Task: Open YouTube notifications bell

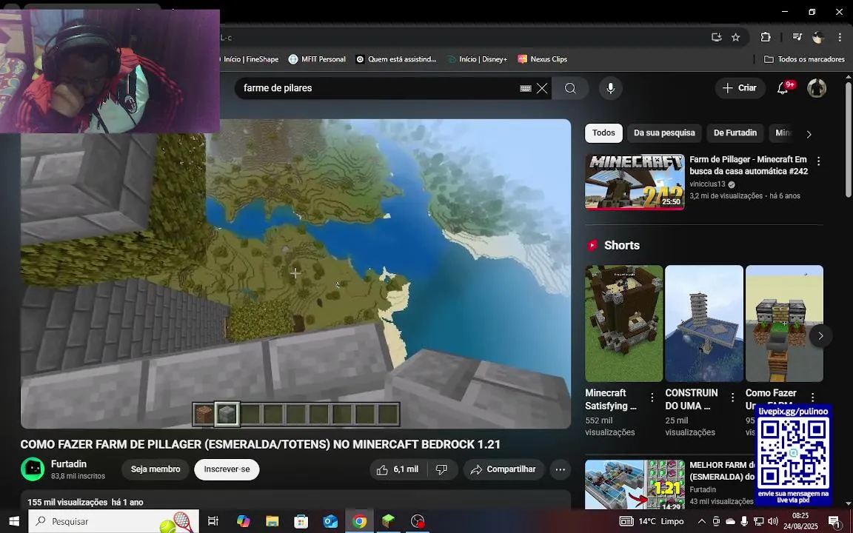Action: (x=783, y=88)
